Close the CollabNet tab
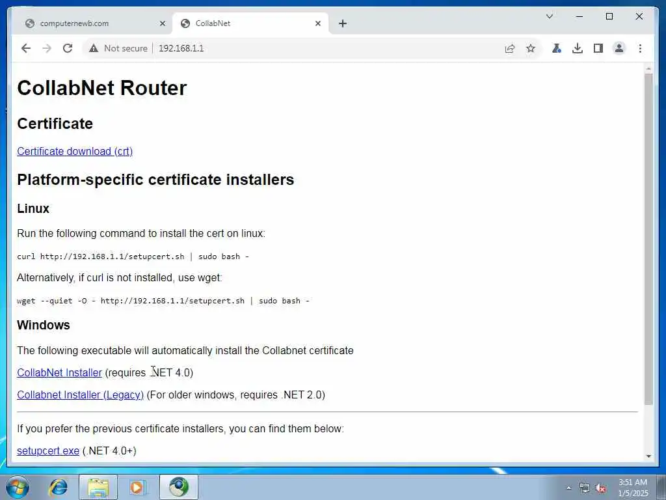This screenshot has height=500, width=666. coord(317,24)
